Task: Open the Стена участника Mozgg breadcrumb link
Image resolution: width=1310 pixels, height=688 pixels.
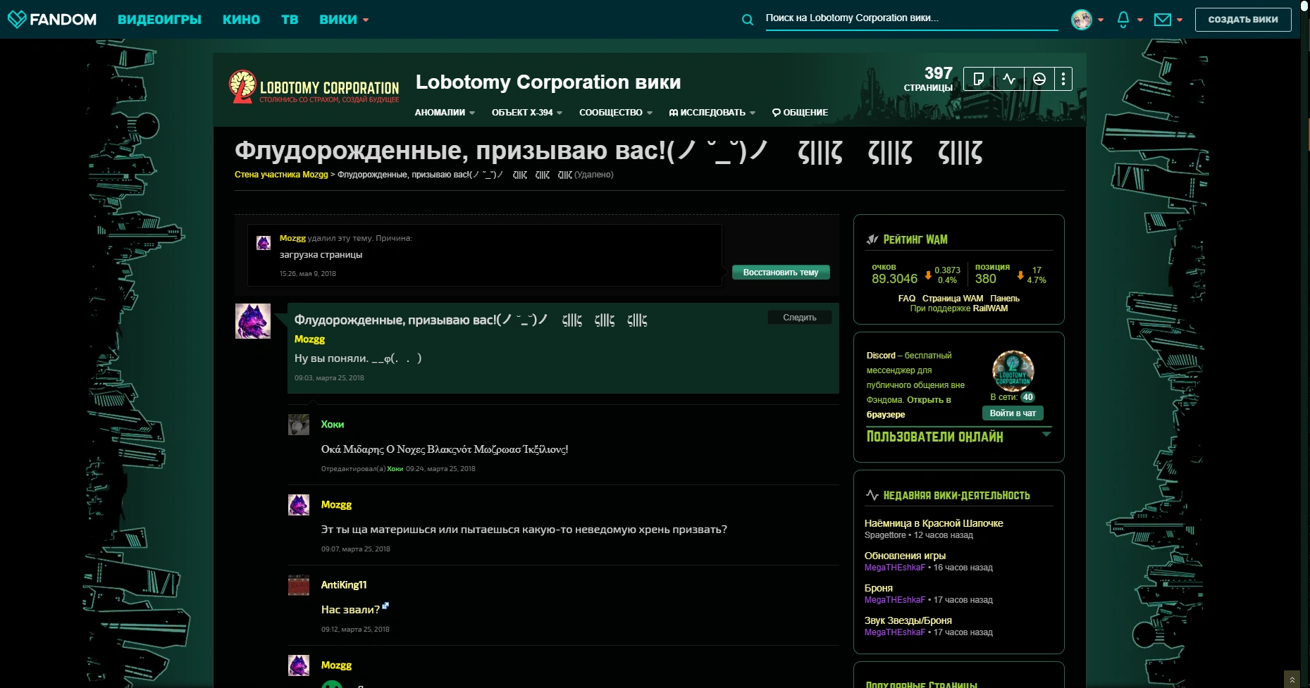Action: tap(281, 175)
